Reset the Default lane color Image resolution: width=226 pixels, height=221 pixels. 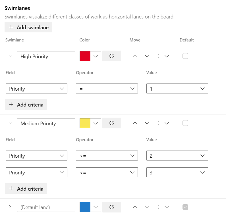click(111, 207)
